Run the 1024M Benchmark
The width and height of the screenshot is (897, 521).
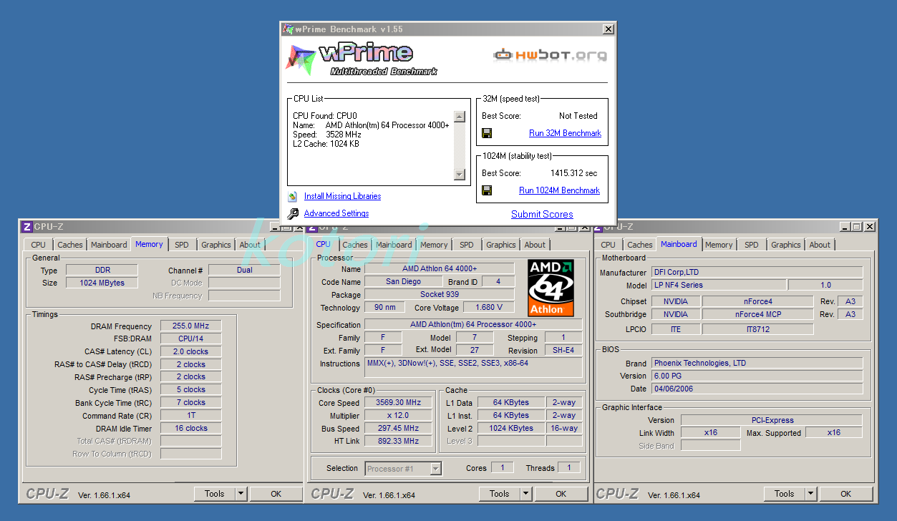(x=559, y=190)
